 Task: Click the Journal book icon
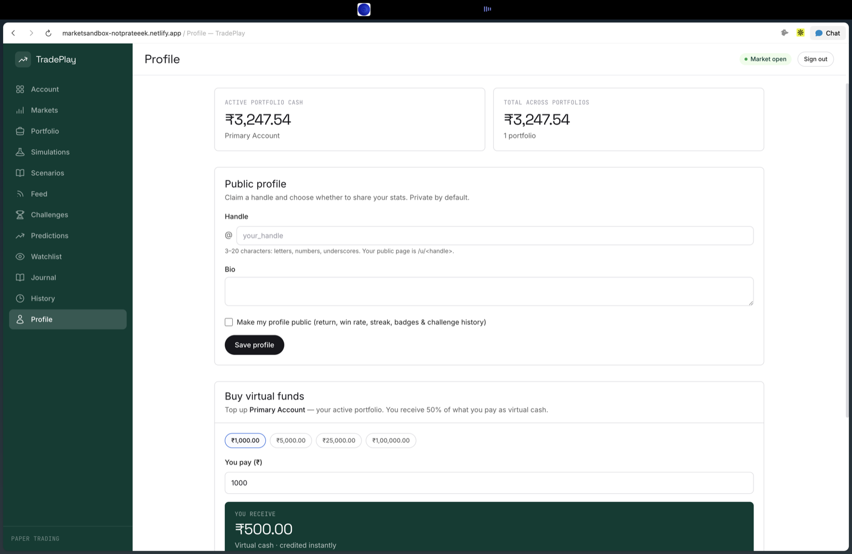[x=20, y=278]
